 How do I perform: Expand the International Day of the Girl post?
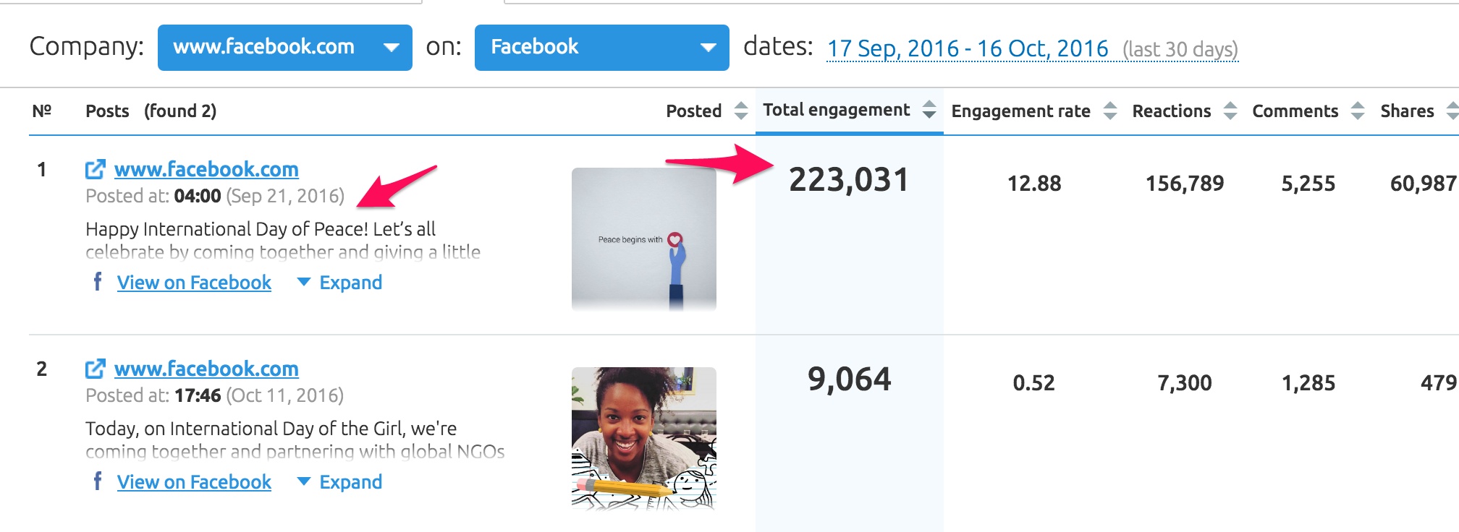(x=340, y=482)
